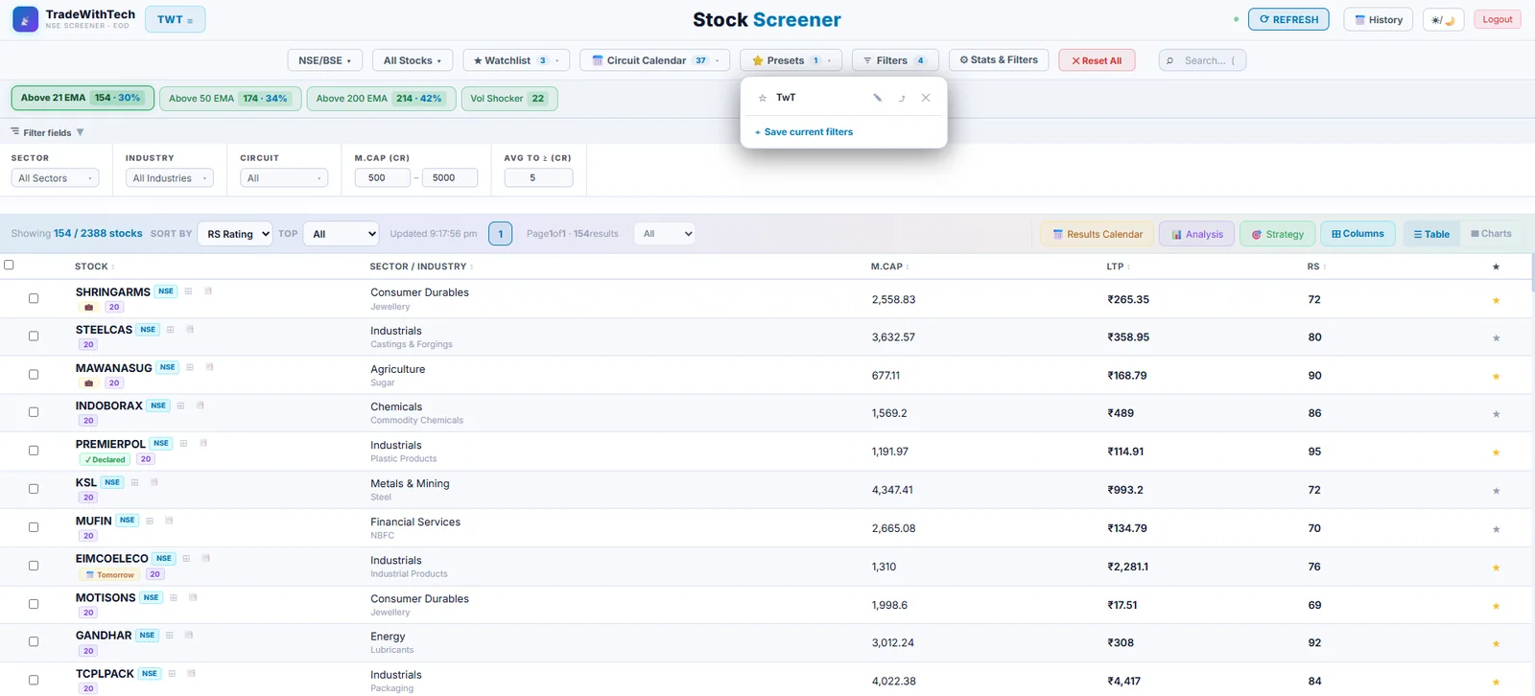Open the All Sectors dropdown
Screen dimensions: 1535x696
point(56,178)
